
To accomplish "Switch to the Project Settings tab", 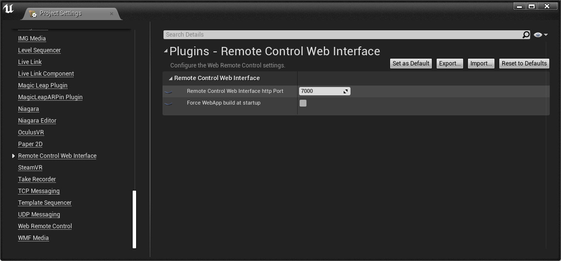I will (61, 14).
